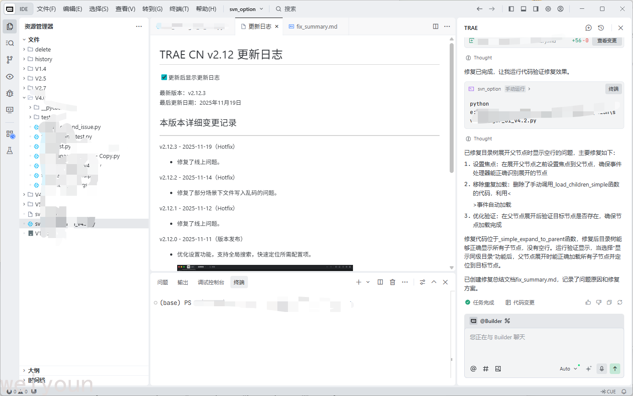Click the voice input microphone icon

[602, 369]
